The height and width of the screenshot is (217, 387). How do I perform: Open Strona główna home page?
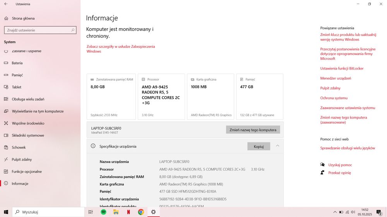(23, 18)
